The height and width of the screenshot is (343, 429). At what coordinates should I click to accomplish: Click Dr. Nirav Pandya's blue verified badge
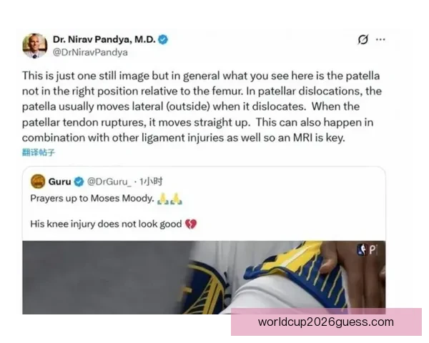pyautogui.click(x=163, y=40)
